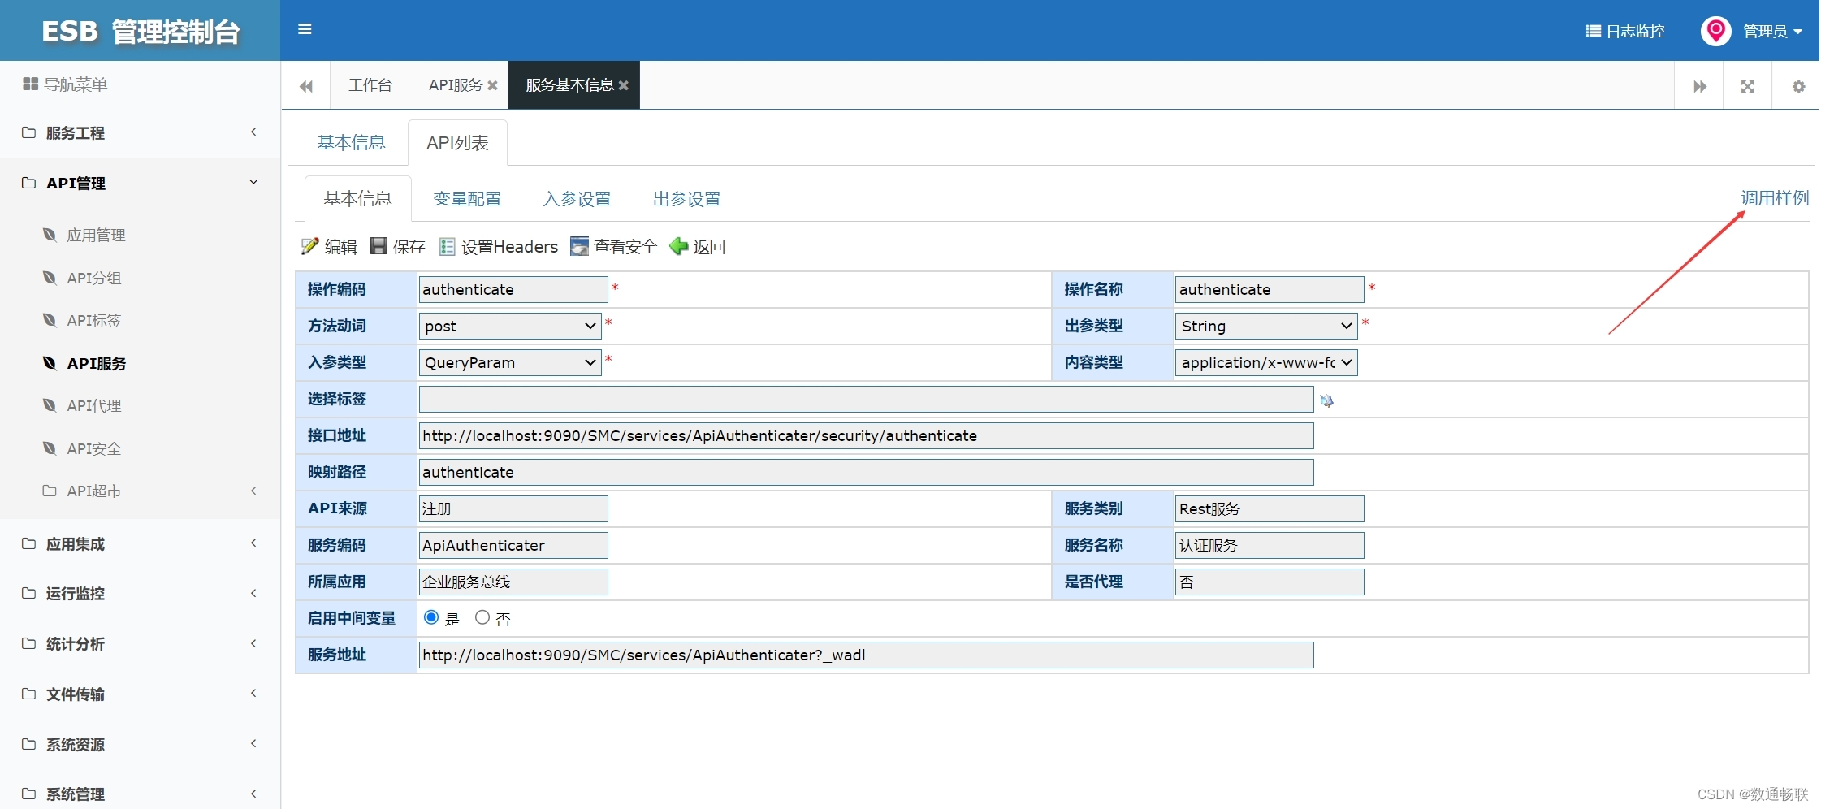Click the 服务编码 field showing ApiAuthenticater
The width and height of the screenshot is (1821, 809).
[x=513, y=545]
